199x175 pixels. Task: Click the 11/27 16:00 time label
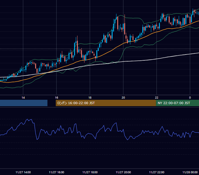tap(56, 172)
